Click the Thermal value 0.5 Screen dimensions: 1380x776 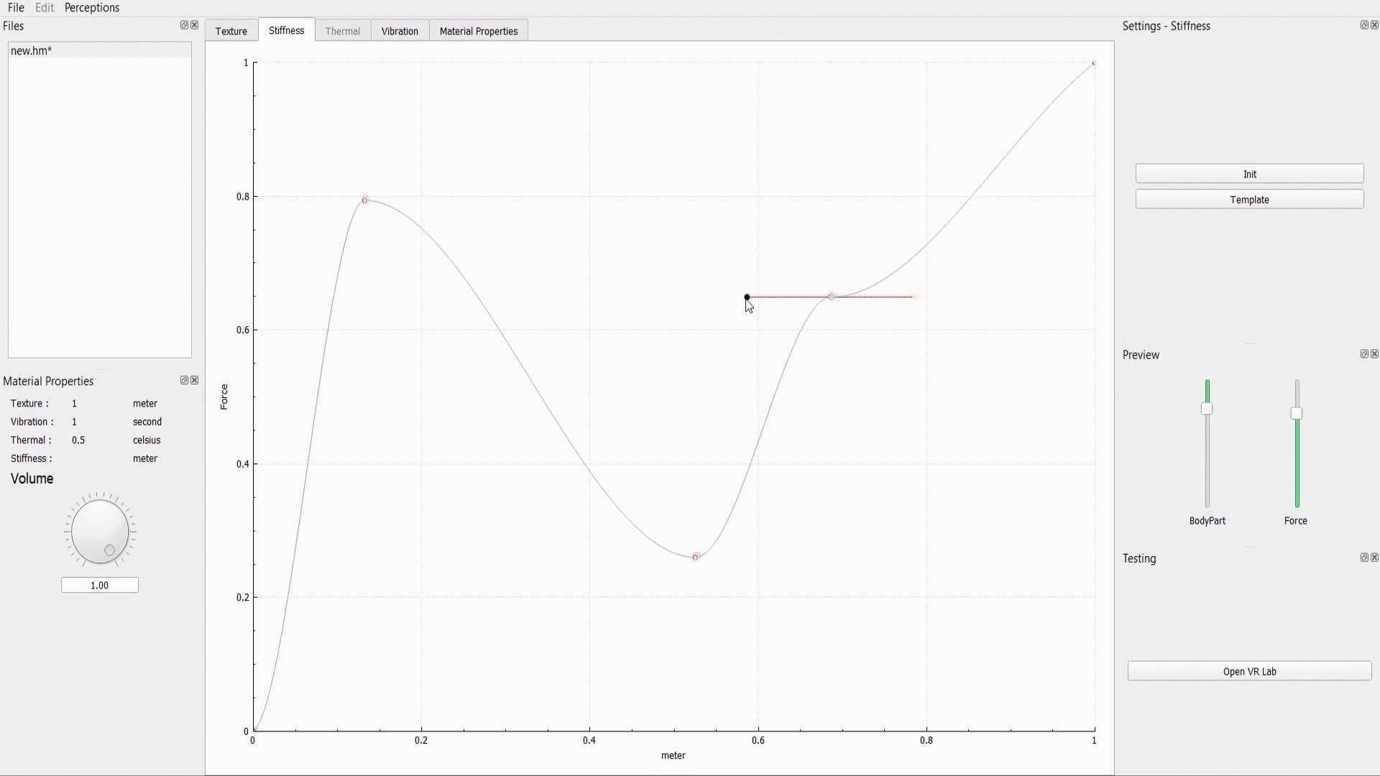(78, 440)
